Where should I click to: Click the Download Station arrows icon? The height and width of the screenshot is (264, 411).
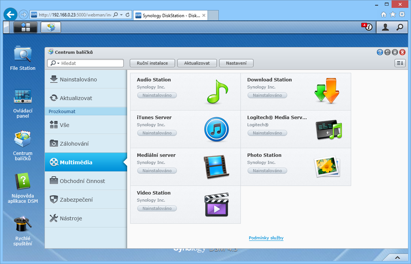326,91
